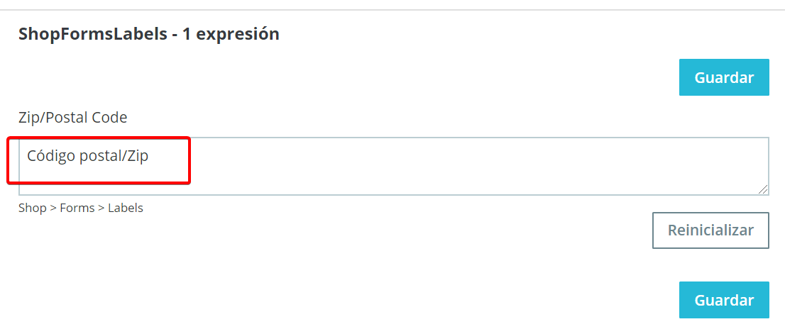Image resolution: width=785 pixels, height=329 pixels.
Task: Place cursor after "Zip" in translation text
Action: 149,156
